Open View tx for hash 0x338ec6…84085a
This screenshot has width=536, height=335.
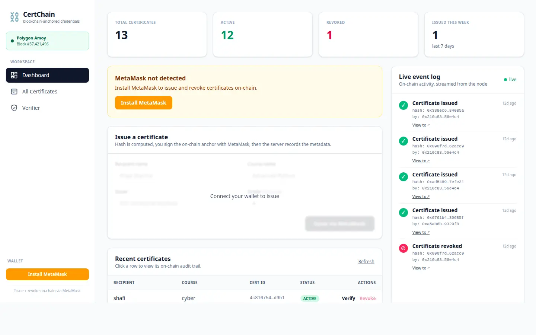pos(421,125)
